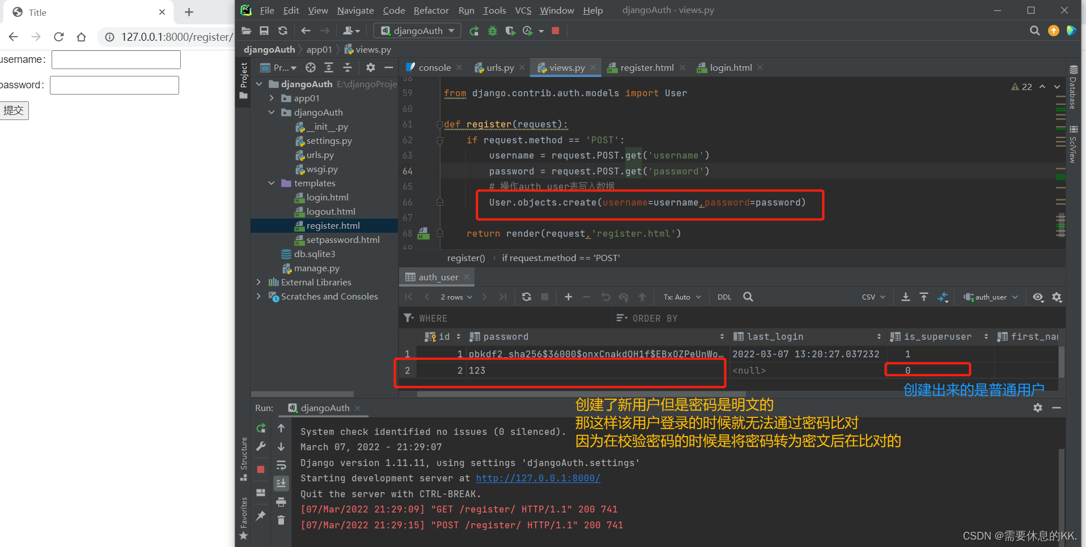Search in auth_user table via magnifier icon

coord(748,297)
